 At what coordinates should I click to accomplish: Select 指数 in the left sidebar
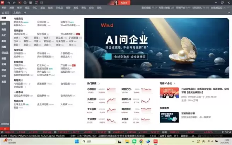[x=4, y=47]
